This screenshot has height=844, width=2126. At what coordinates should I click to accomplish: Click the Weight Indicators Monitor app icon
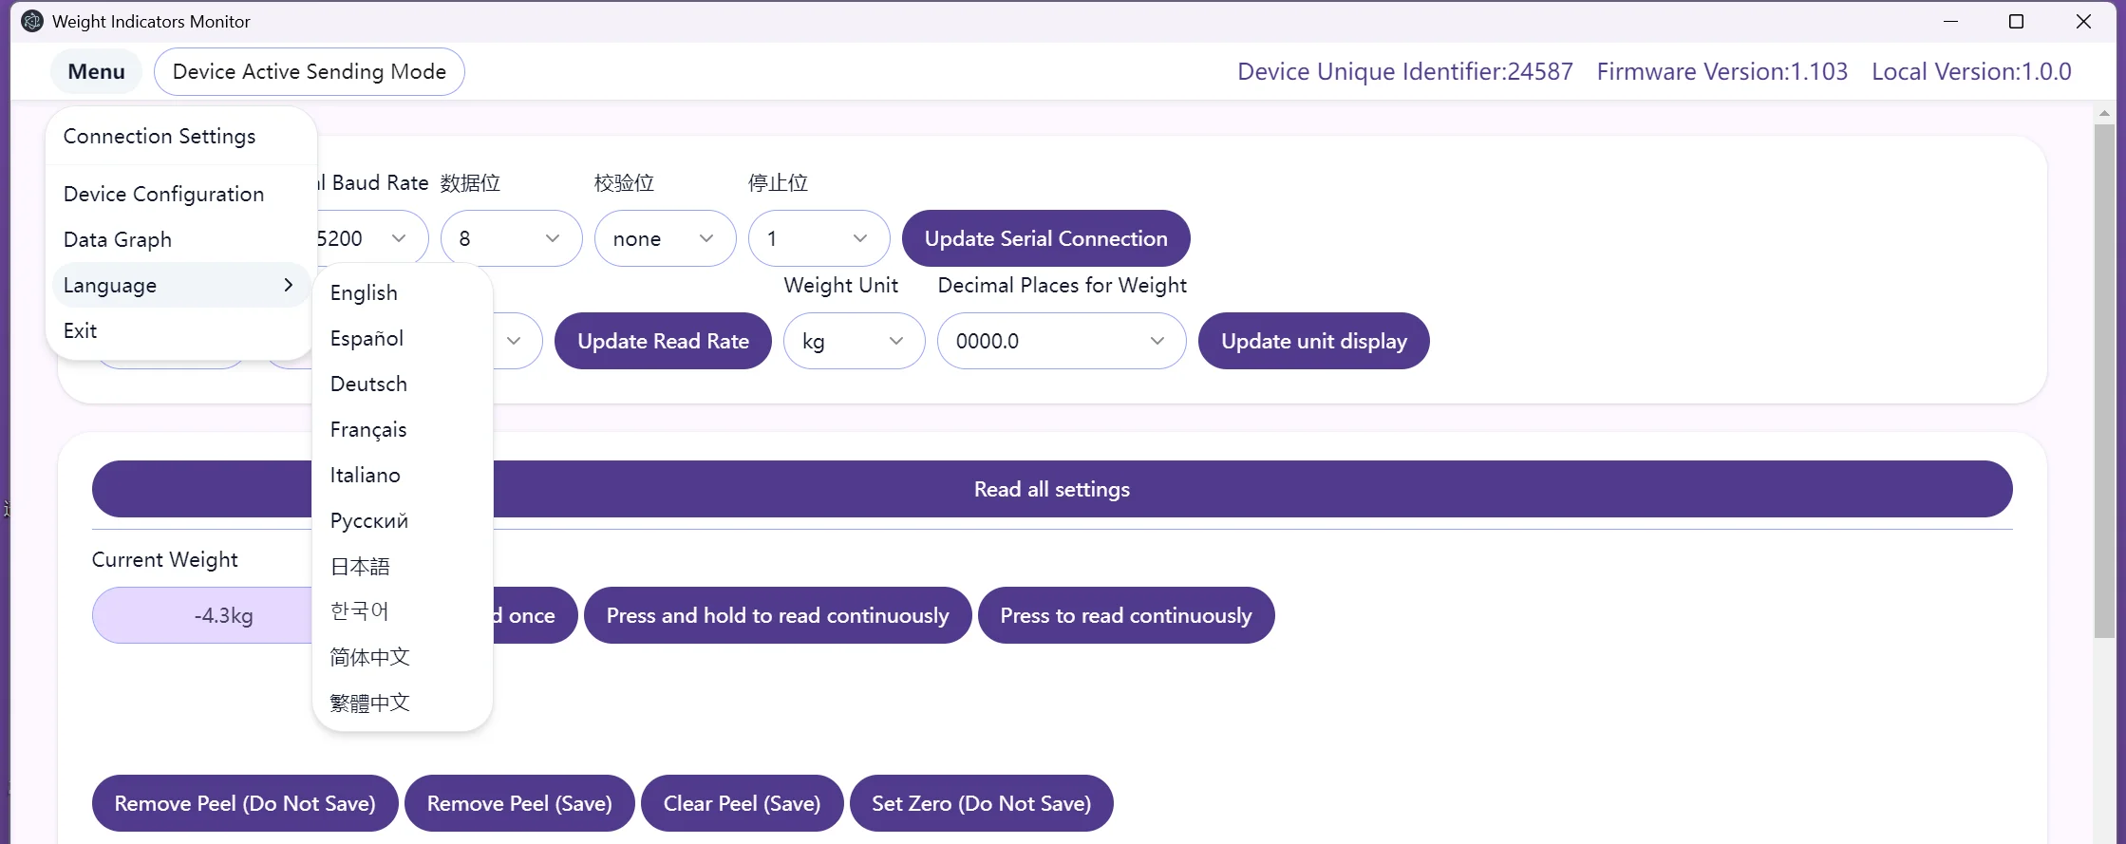(x=32, y=21)
